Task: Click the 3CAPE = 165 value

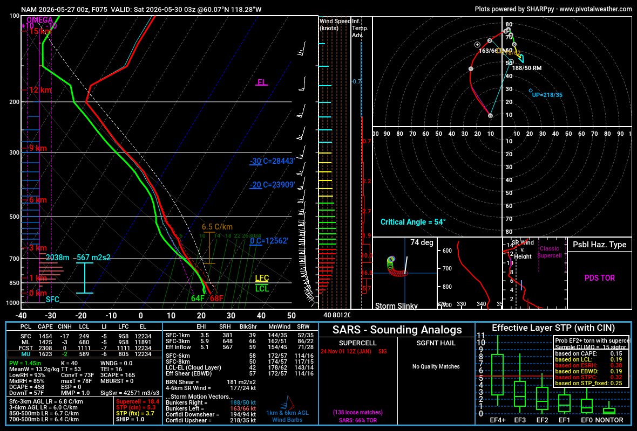Action: coord(117,376)
